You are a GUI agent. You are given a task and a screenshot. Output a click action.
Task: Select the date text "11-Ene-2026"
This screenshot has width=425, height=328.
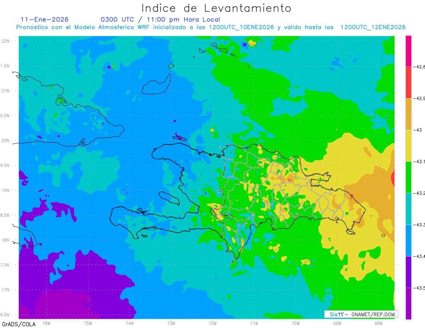[45, 19]
